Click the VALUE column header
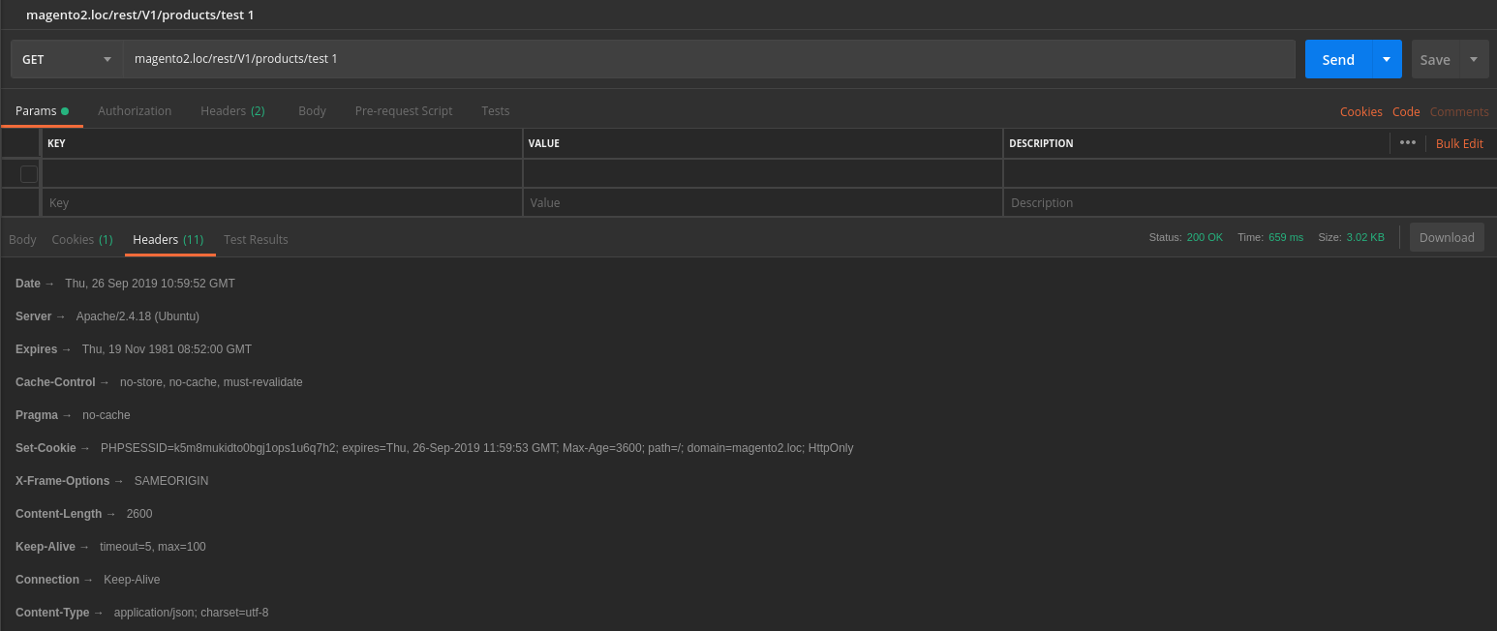Viewport: 1497px width, 631px height. [544, 143]
